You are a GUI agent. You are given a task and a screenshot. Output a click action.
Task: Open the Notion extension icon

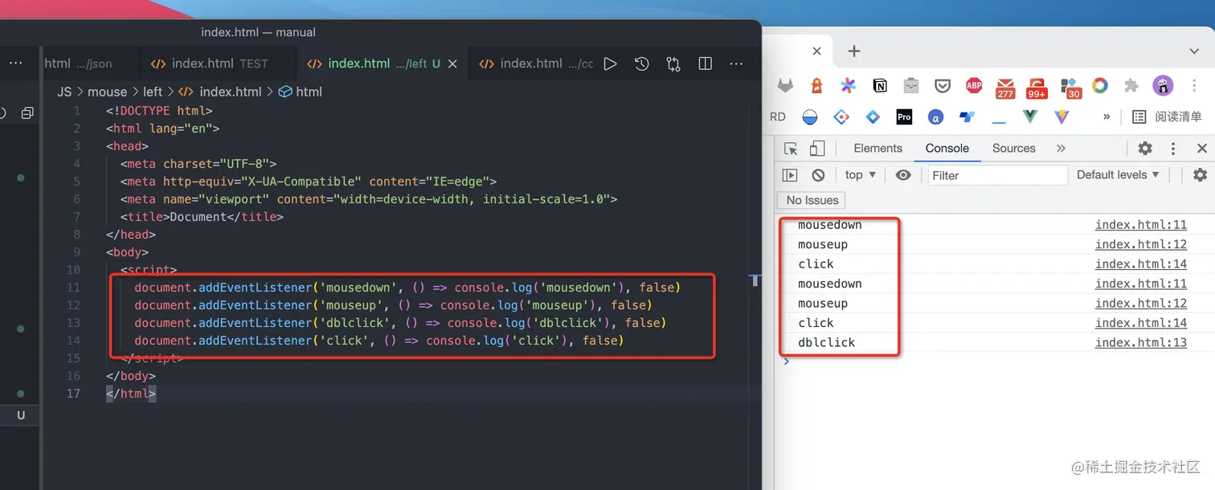880,85
